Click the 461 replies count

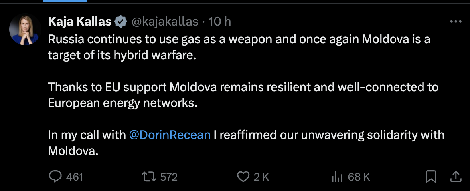tap(74, 177)
